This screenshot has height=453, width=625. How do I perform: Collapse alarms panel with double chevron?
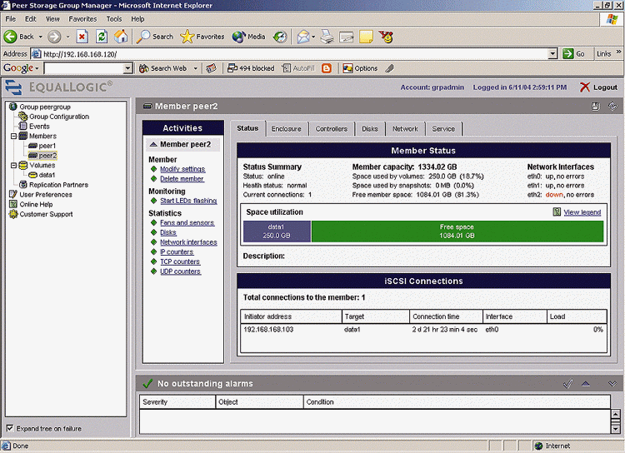point(612,384)
